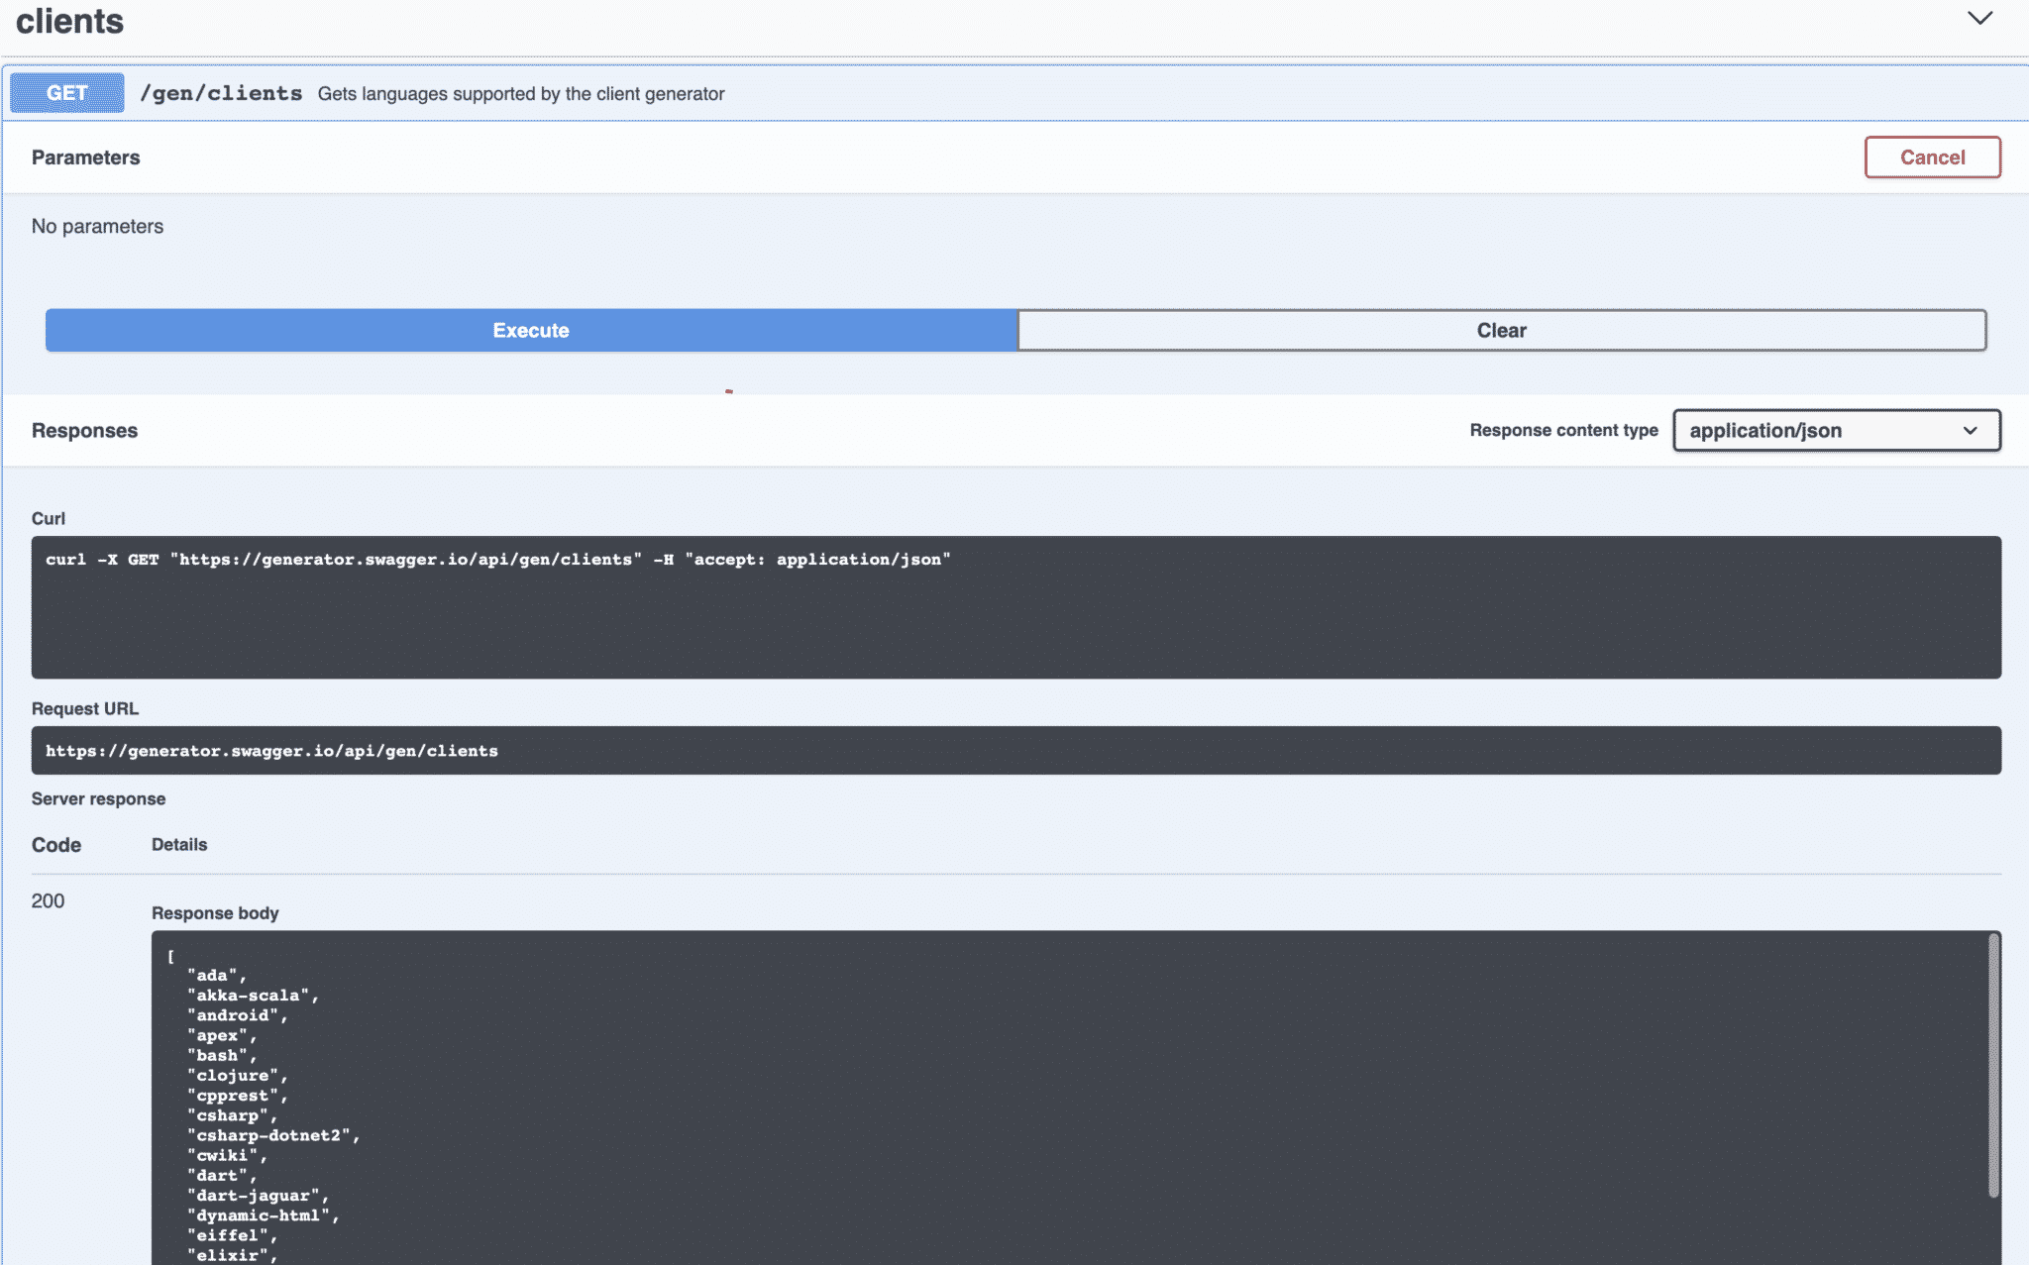Viewport: 2029px width, 1265px height.
Task: Open the Response content type dropdown
Action: [1835, 430]
